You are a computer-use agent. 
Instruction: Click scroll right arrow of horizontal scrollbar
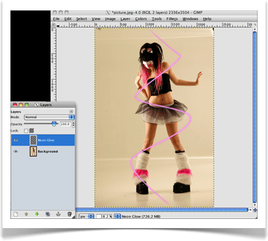(x=250, y=210)
